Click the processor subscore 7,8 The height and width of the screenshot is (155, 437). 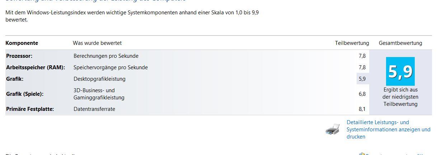pyautogui.click(x=362, y=56)
